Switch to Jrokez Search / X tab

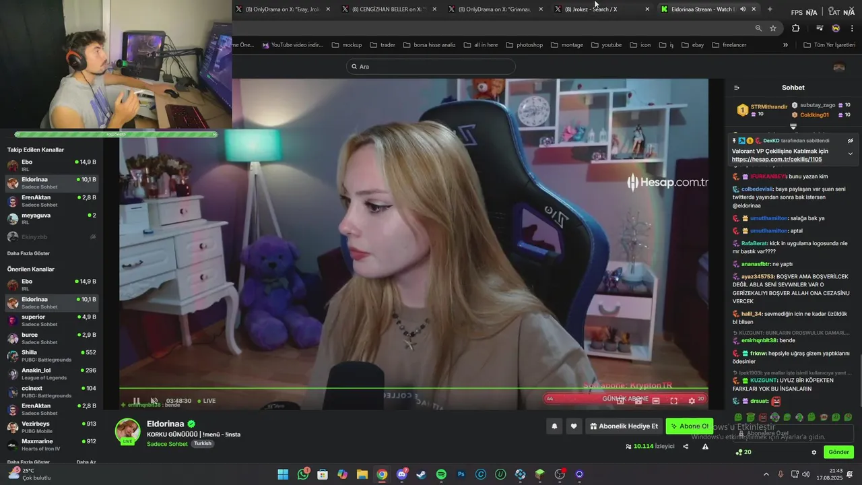[x=602, y=9]
